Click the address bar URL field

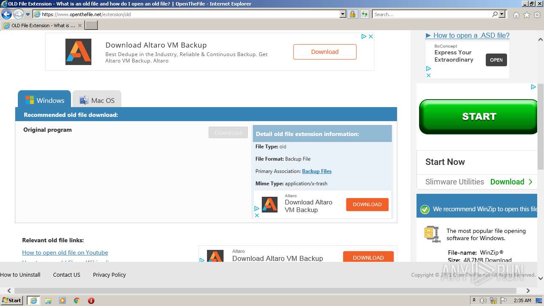(x=186, y=14)
